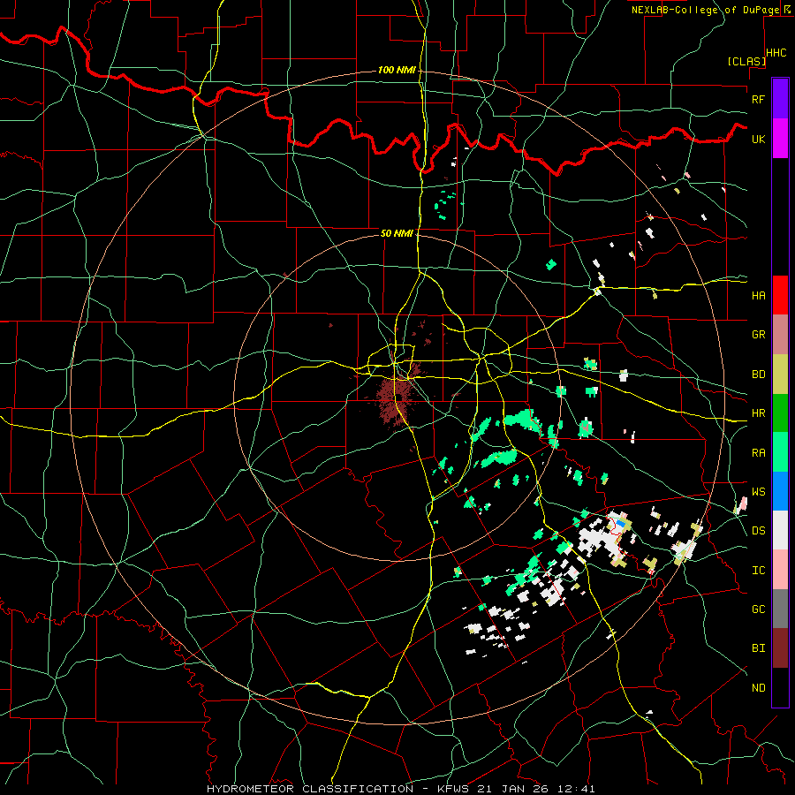Click the '[CLAS]' units label
This screenshot has height=795, width=795.
click(x=746, y=62)
